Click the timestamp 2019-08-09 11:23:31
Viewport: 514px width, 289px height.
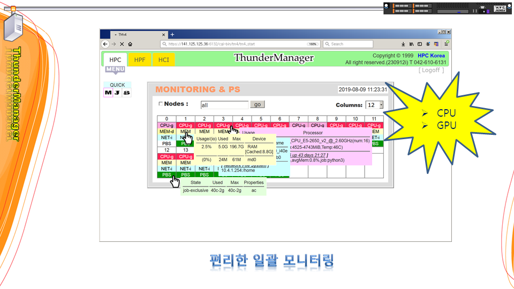click(363, 89)
